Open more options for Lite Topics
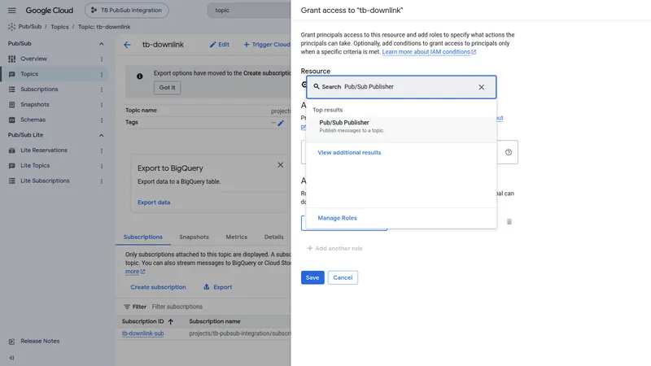 tap(102, 166)
